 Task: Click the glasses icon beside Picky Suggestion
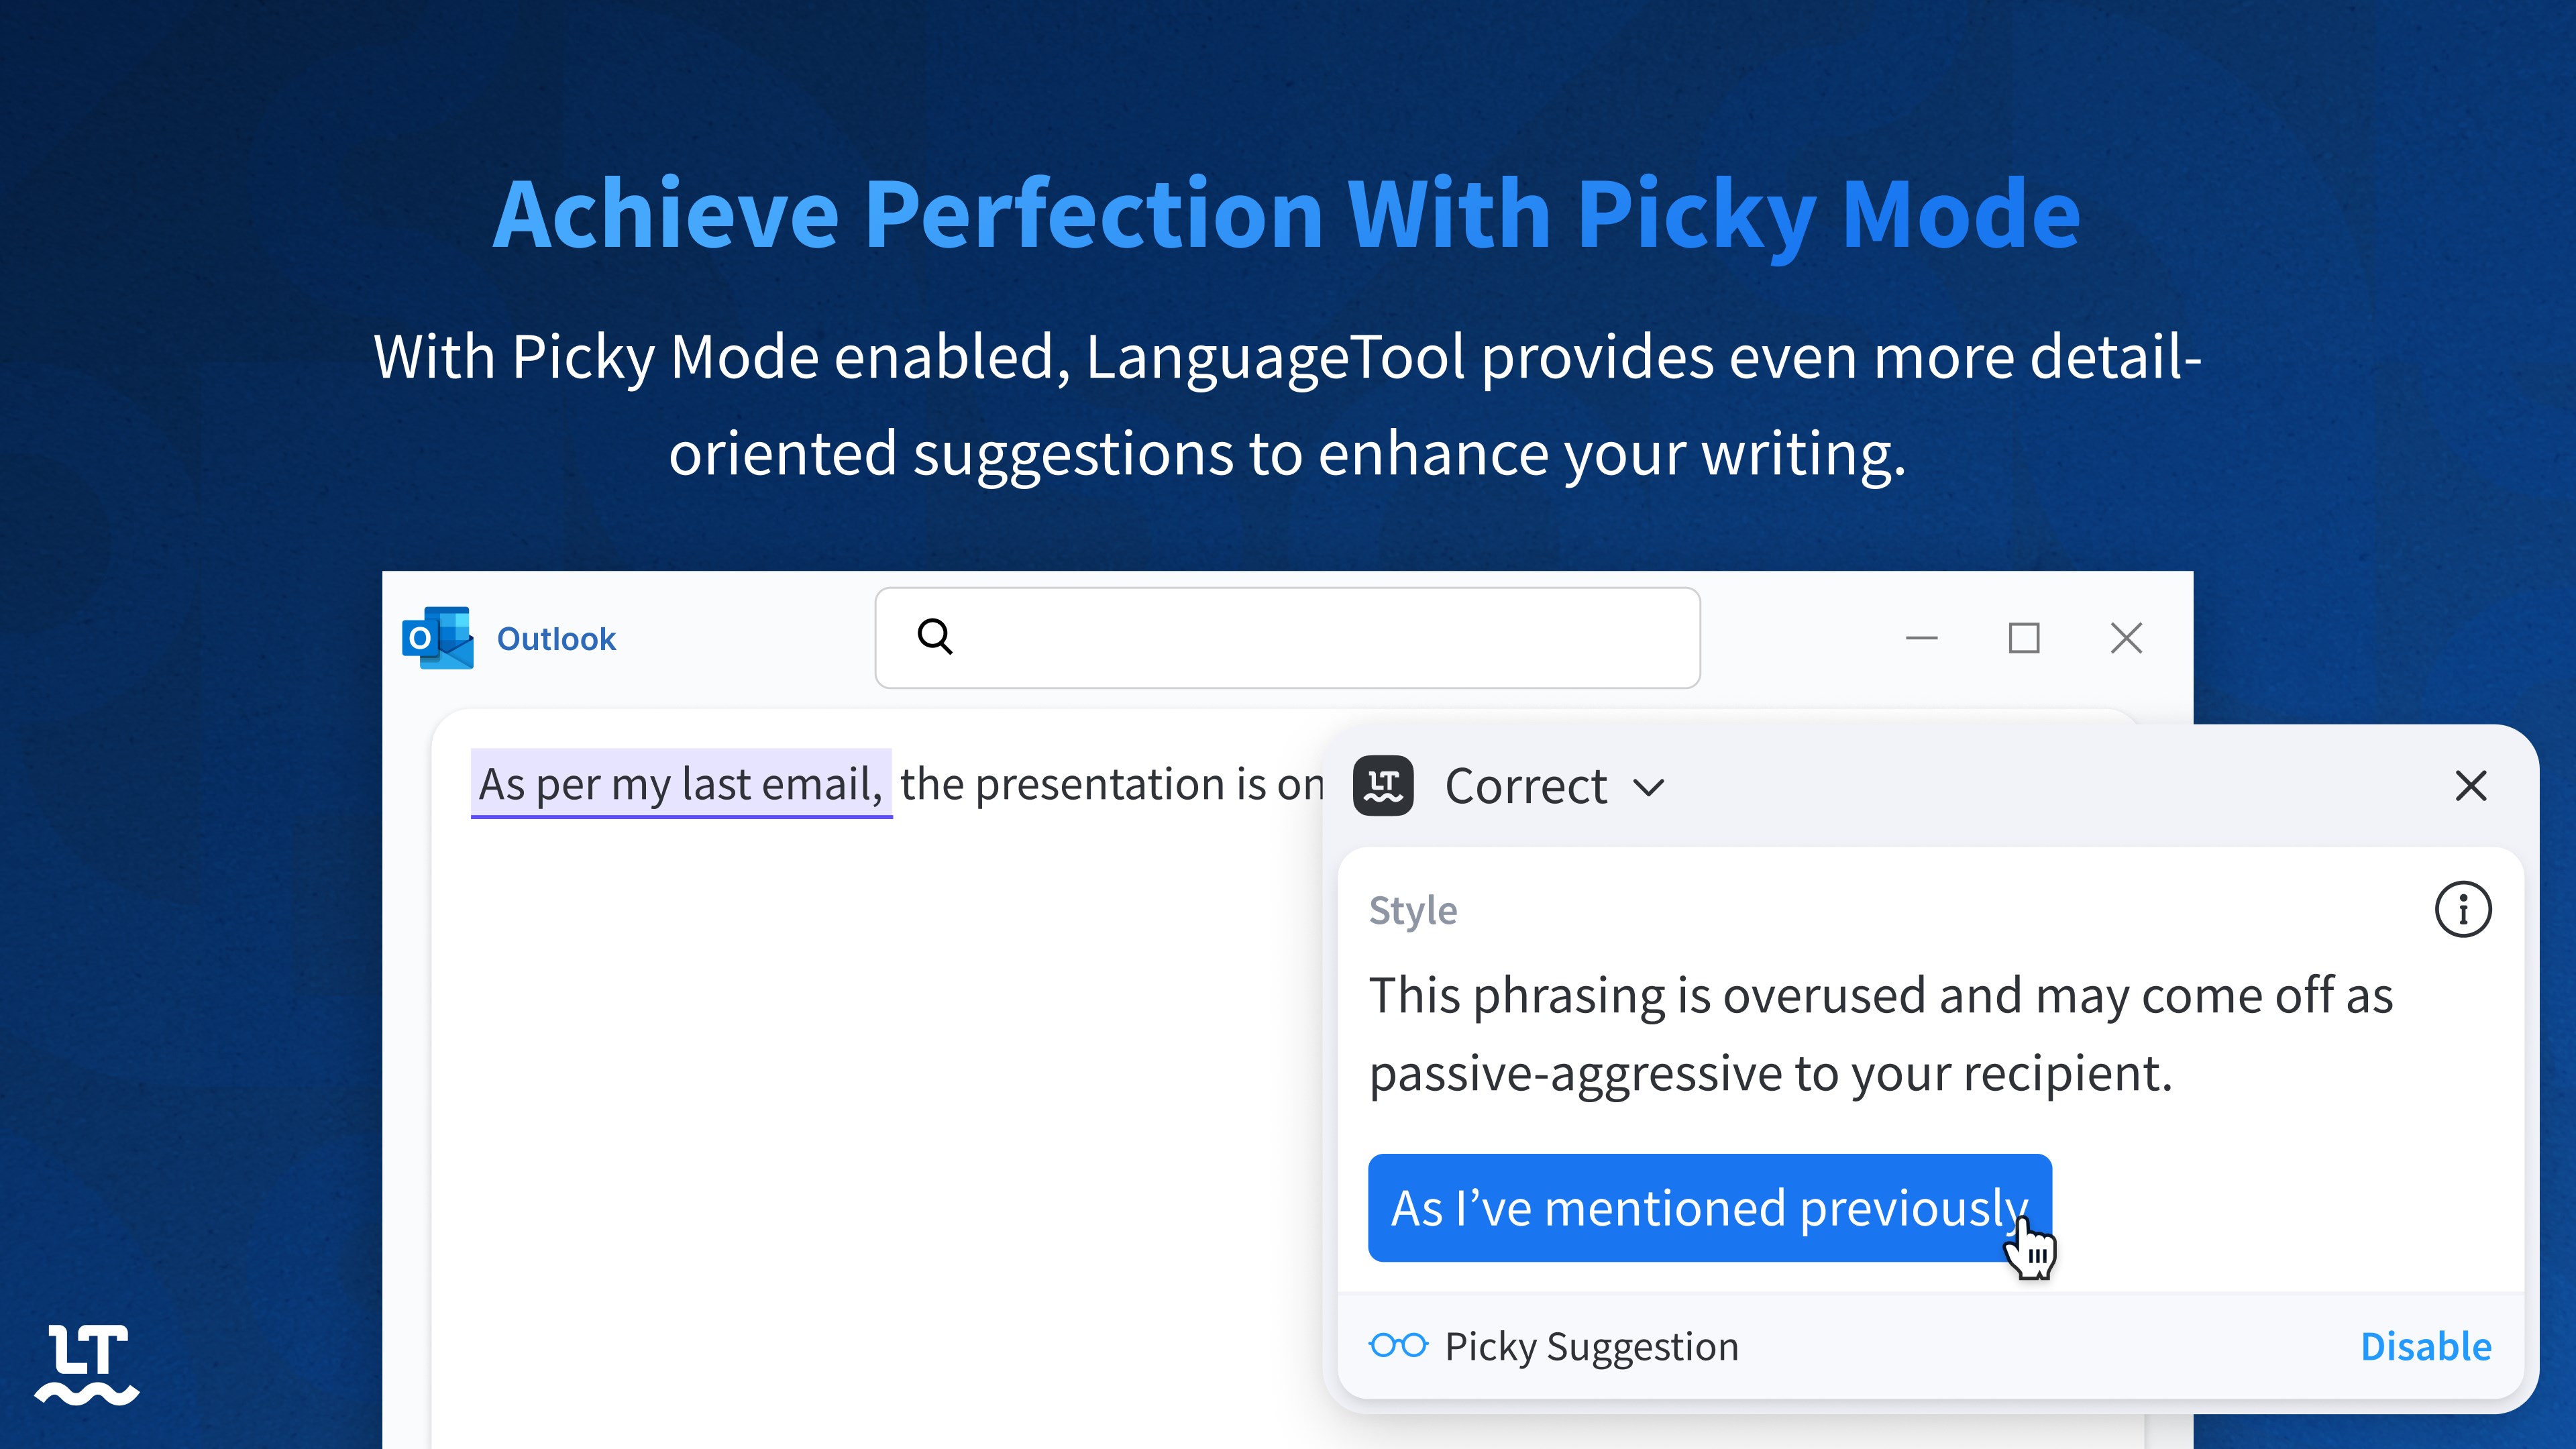pyautogui.click(x=1398, y=1346)
